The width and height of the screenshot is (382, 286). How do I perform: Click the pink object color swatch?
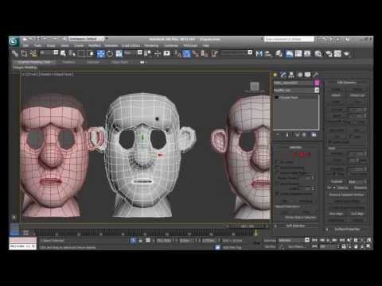[317, 83]
